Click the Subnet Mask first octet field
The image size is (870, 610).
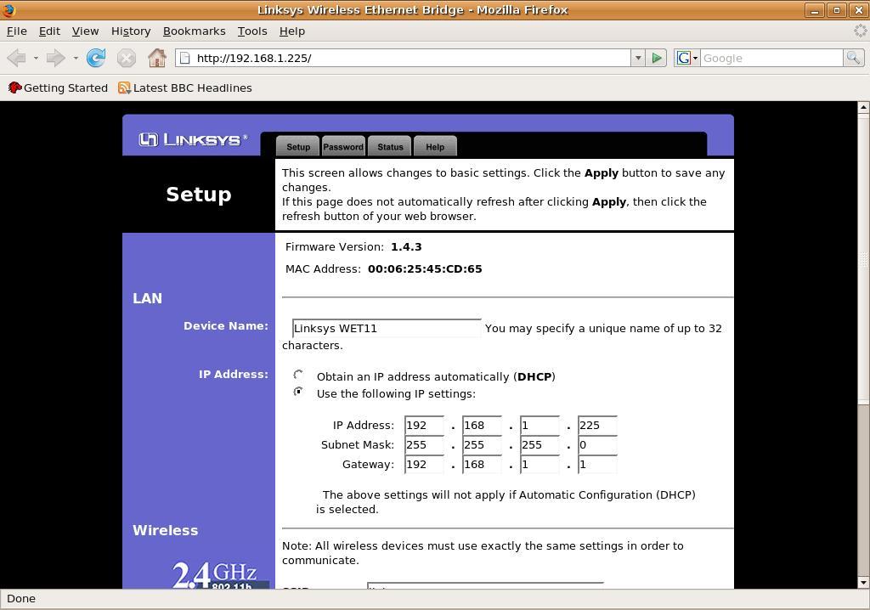pyautogui.click(x=425, y=444)
